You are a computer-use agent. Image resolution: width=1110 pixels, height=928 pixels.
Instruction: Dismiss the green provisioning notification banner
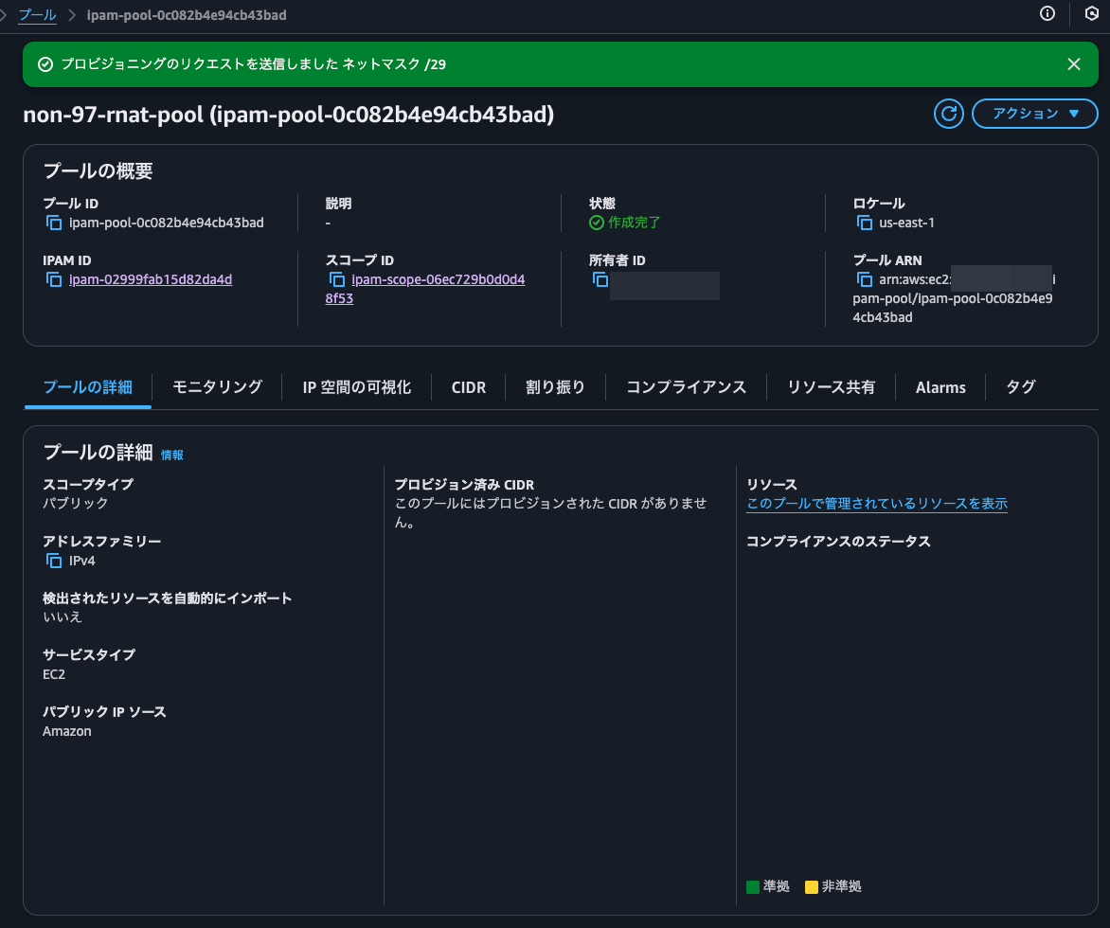pos(1073,63)
